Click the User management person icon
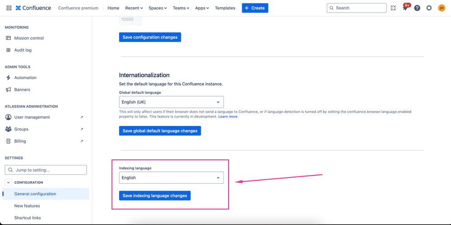451x225 pixels. (8, 117)
